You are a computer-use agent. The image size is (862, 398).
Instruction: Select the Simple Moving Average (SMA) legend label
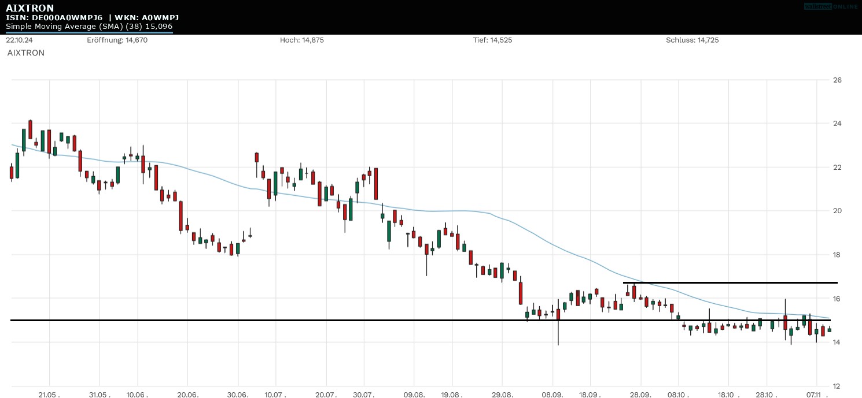coord(89,27)
